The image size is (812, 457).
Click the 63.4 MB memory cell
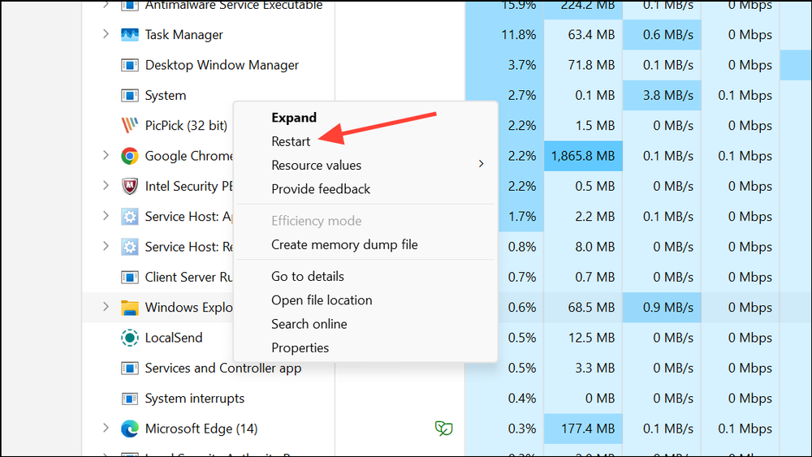583,35
